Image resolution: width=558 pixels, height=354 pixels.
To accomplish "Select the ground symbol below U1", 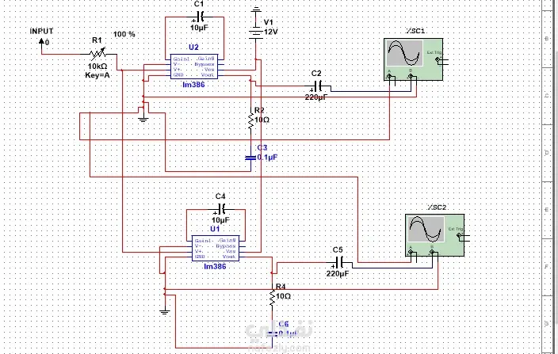I will click(x=164, y=312).
